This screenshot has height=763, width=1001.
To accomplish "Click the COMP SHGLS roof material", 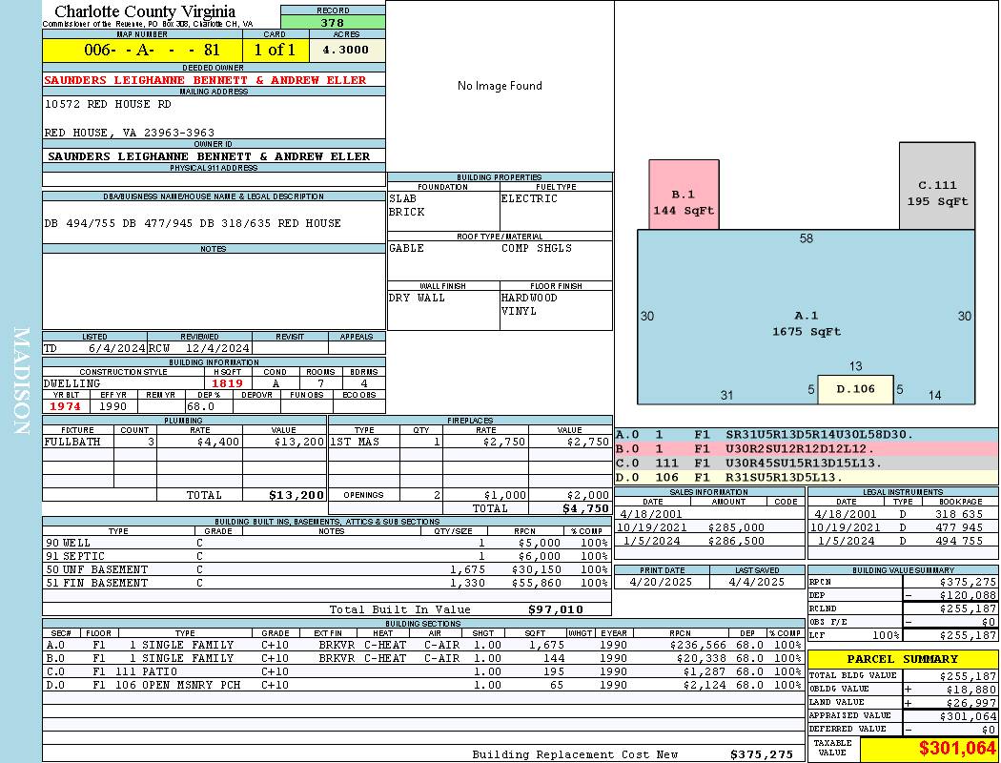I will click(x=536, y=248).
